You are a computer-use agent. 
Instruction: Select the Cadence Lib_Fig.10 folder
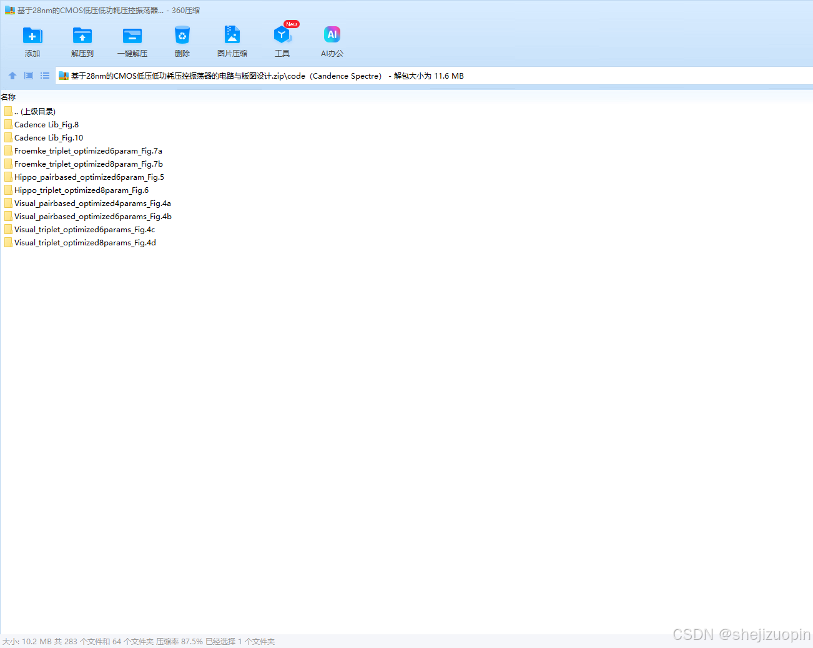coord(44,138)
